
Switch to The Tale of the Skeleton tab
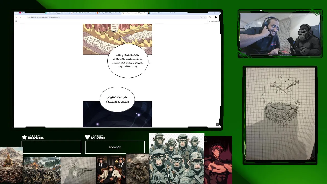82,13
